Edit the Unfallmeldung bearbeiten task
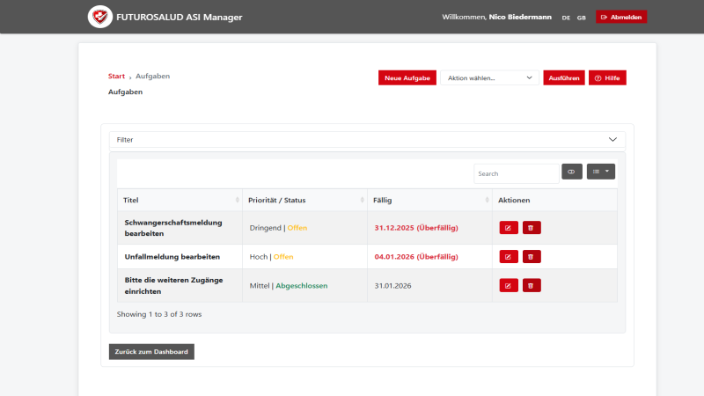Screen dimensions: 704x396 click(509, 257)
